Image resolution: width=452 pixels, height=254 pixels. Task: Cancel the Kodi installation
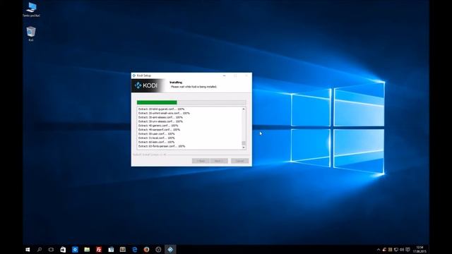click(239, 161)
